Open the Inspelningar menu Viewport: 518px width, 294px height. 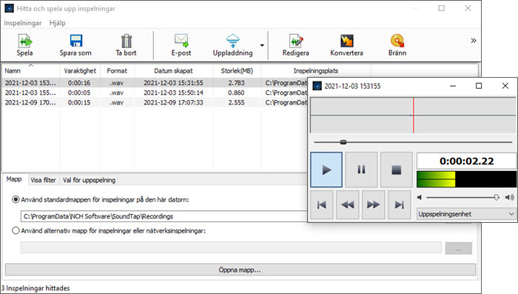[23, 23]
